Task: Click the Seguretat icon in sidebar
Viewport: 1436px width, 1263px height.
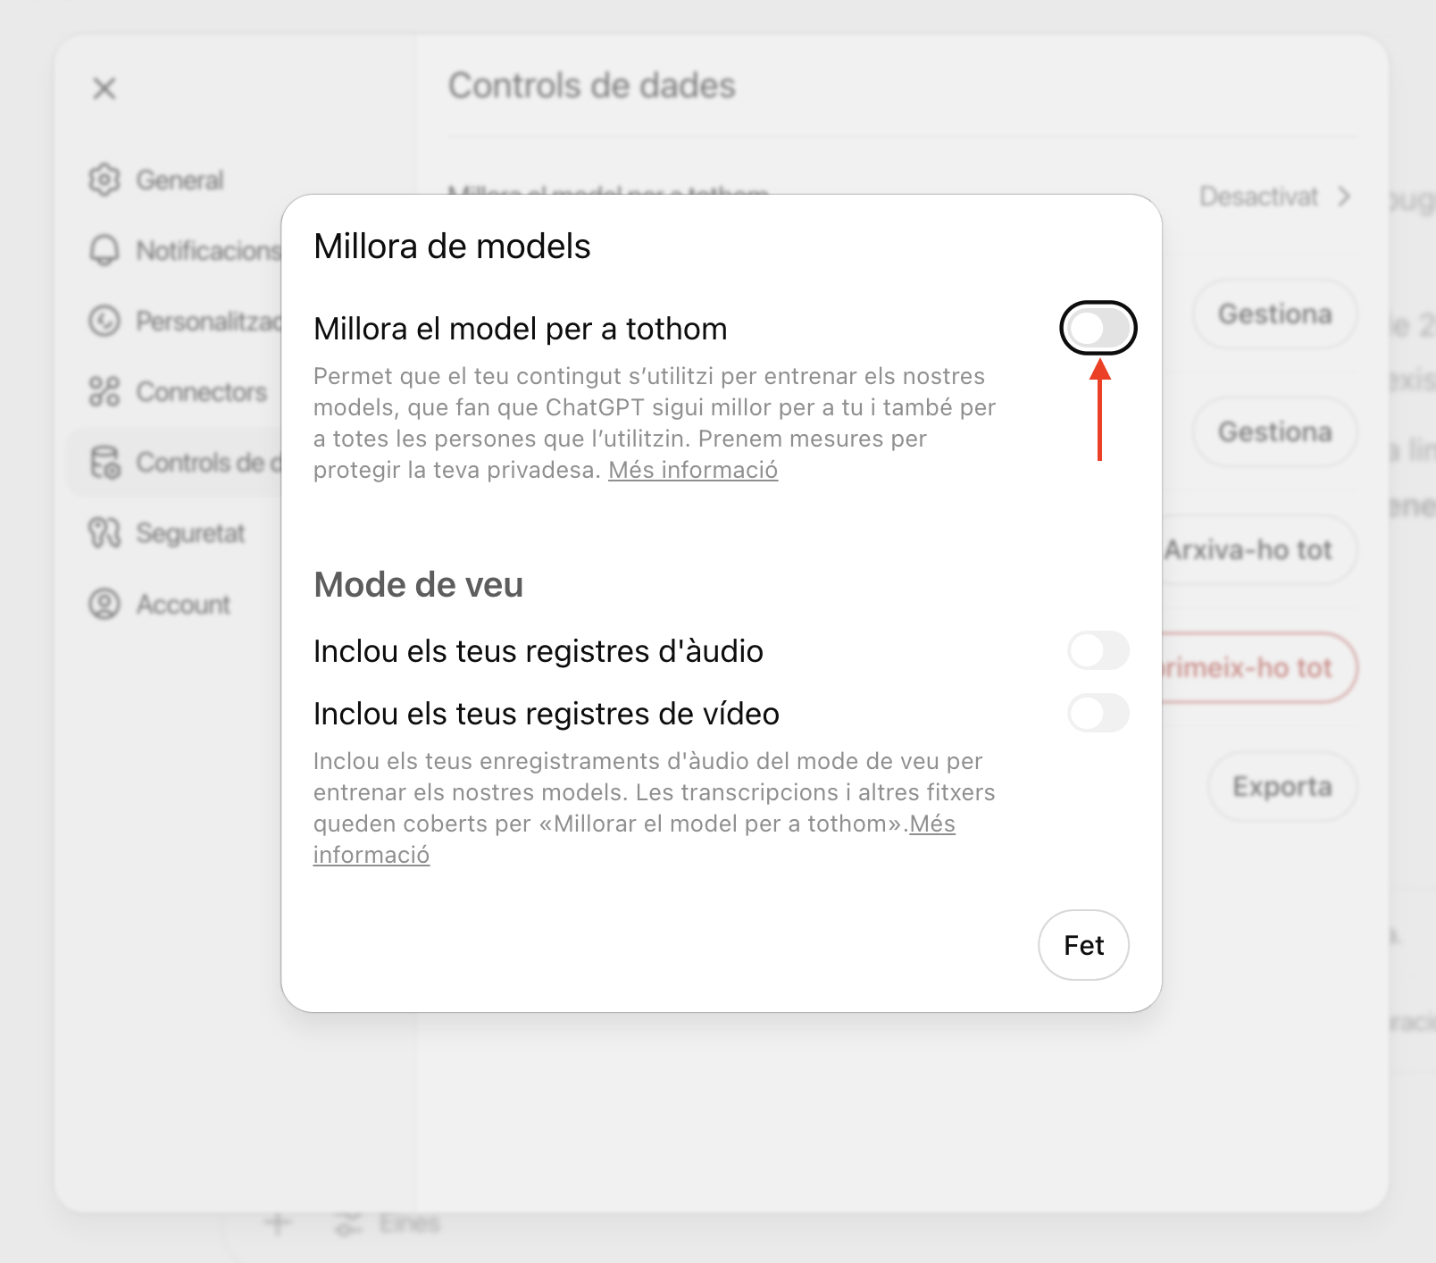Action: (104, 533)
